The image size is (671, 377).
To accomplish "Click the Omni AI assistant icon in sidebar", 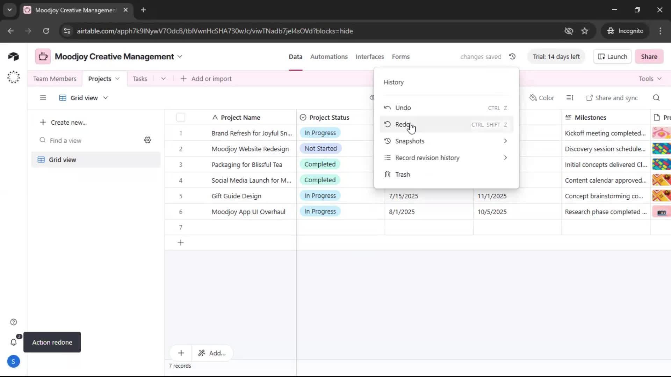I will (x=13, y=77).
